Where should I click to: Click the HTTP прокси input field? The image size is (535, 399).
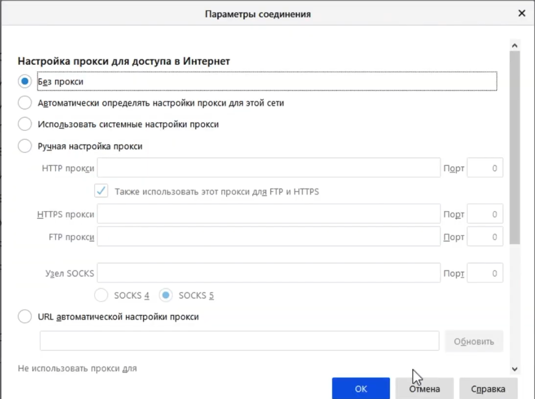click(269, 168)
